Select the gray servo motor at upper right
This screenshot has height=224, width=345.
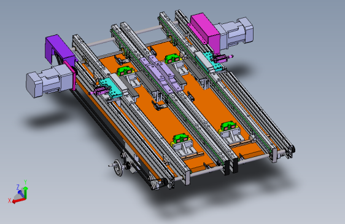235,33
